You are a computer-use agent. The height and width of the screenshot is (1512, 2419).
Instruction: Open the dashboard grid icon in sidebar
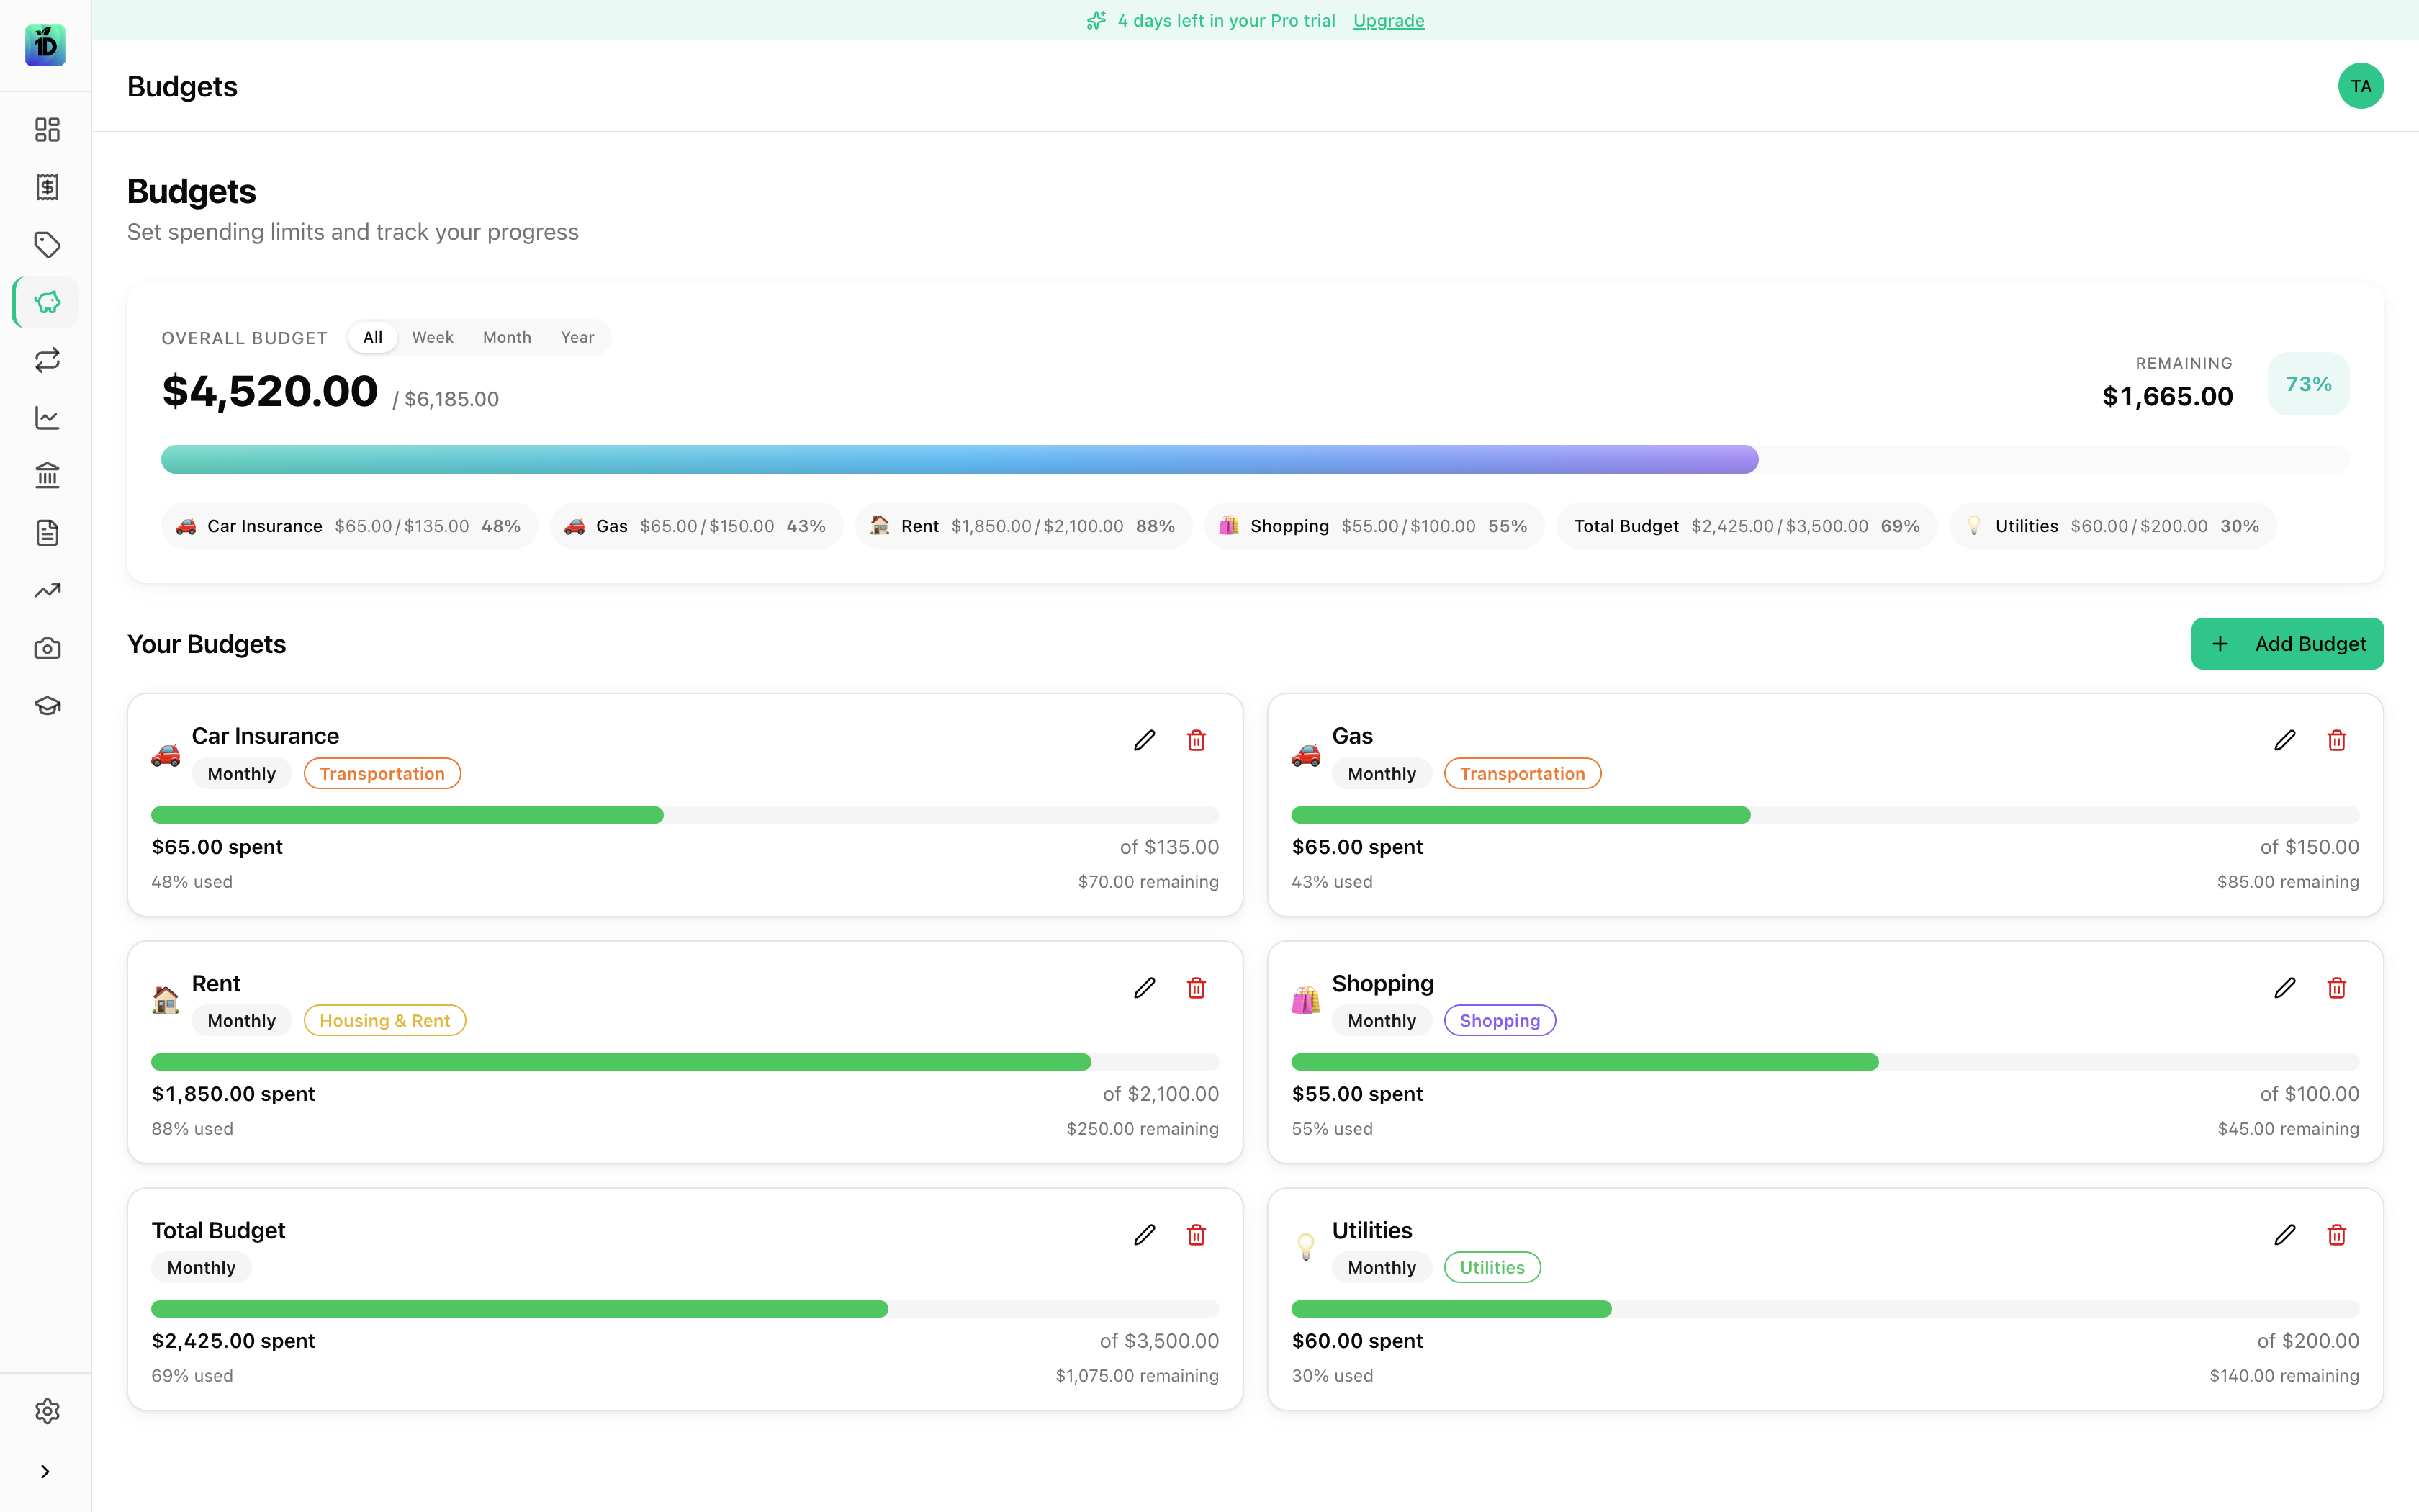[x=47, y=129]
